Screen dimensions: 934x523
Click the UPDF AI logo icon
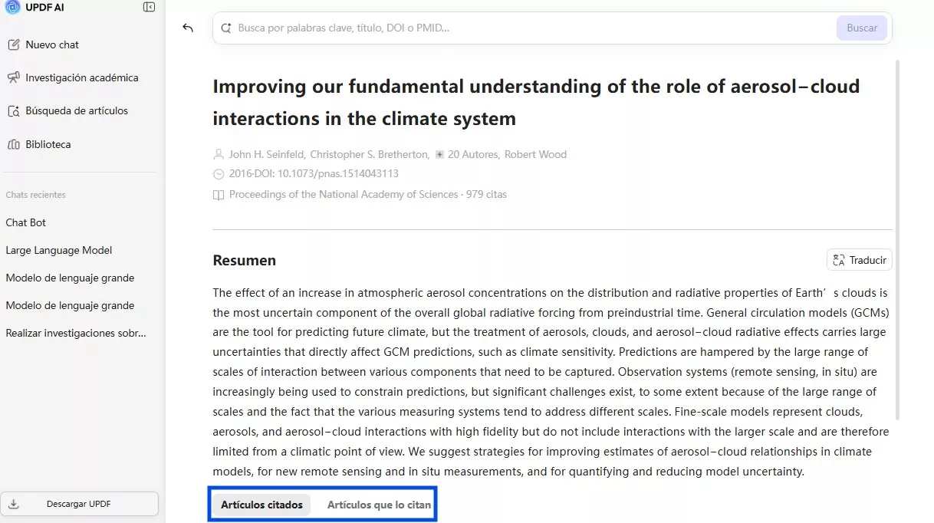click(12, 7)
